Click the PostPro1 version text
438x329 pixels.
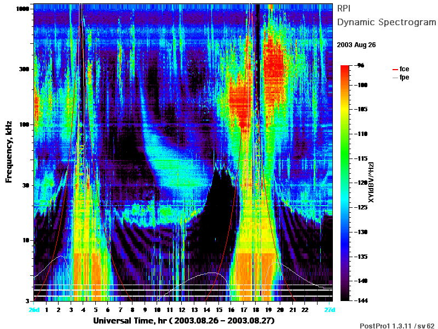pos(397,326)
